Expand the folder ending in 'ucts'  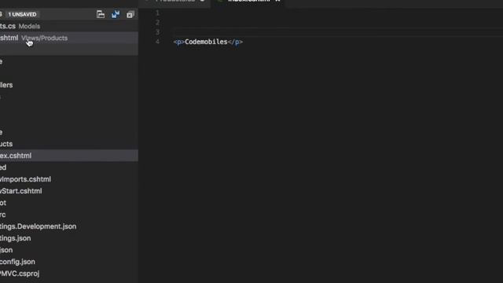click(6, 144)
